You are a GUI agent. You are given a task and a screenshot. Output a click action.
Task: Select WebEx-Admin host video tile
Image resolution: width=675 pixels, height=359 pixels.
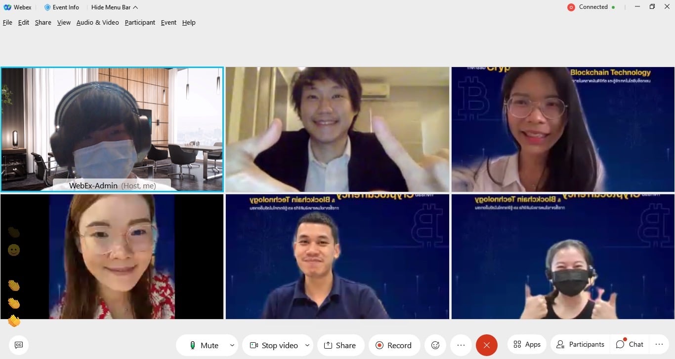(112, 129)
